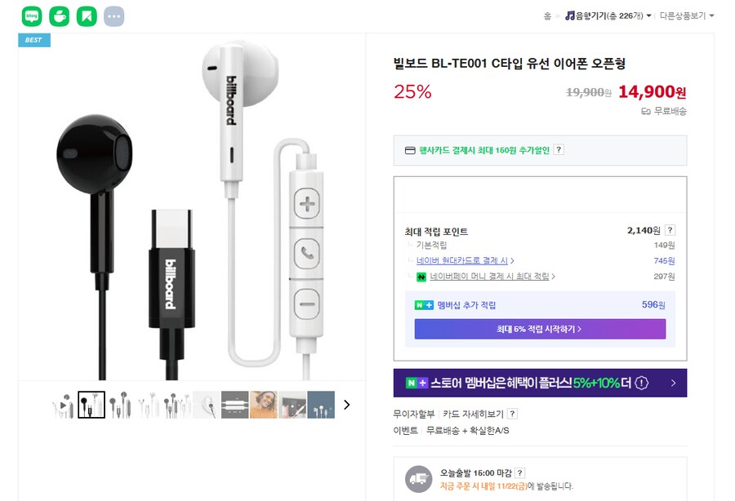Viewport: 735px width, 501px height.
Task: Click the second green sharing icon
Action: coord(59,16)
